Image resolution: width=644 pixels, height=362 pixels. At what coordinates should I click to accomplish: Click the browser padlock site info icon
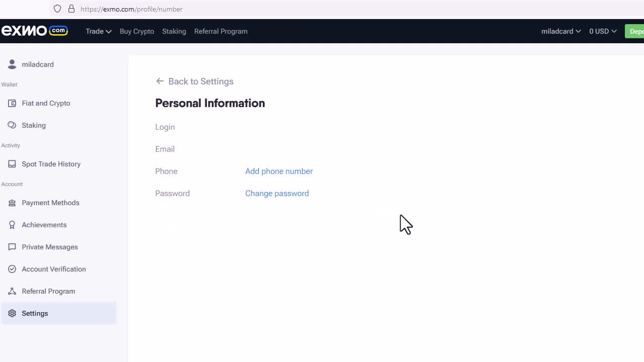(71, 9)
